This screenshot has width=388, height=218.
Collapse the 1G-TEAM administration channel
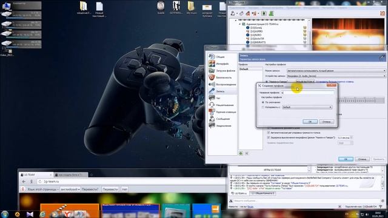coord(240,24)
